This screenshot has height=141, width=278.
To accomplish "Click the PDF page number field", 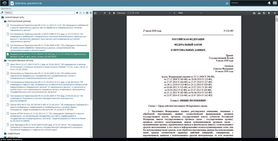I will 131,13.
